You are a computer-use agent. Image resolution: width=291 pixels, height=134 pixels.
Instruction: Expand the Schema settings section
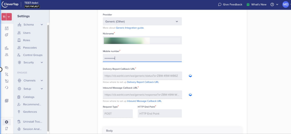[30, 25]
